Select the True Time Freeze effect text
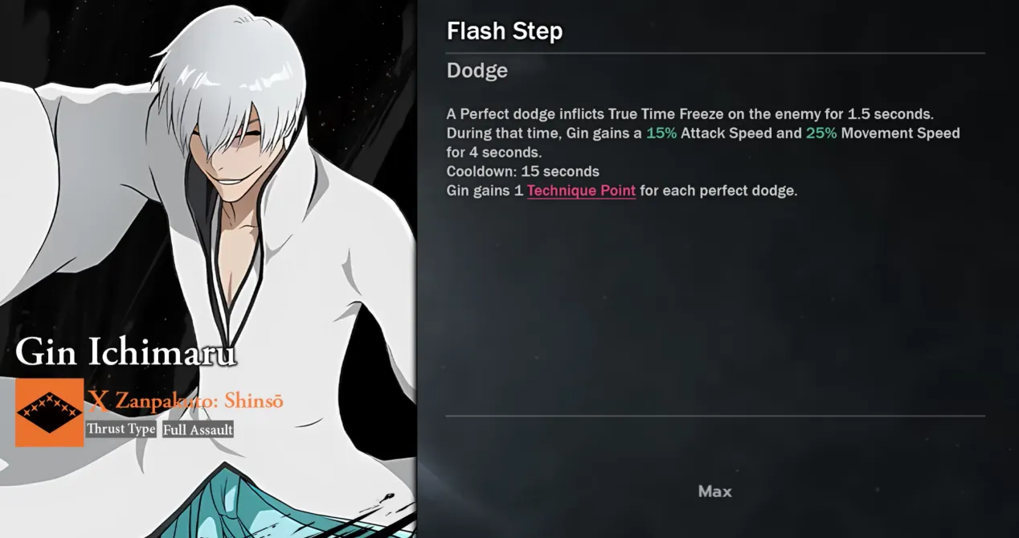 667,113
